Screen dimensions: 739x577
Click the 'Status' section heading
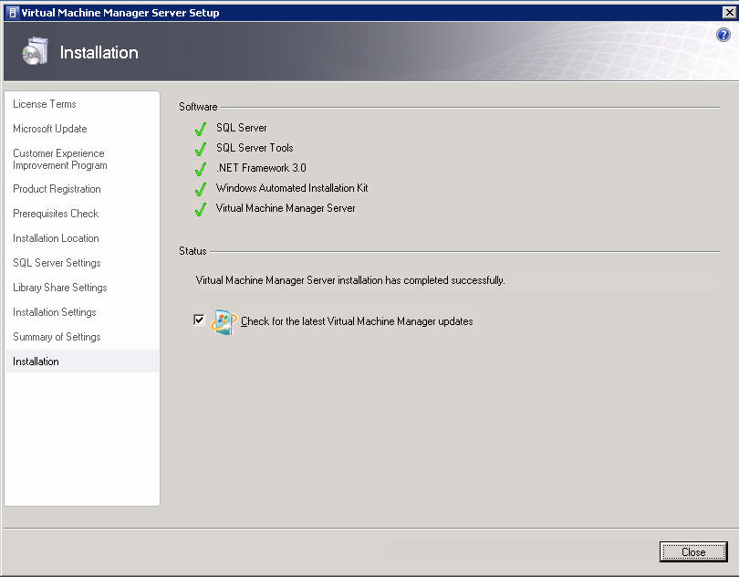tap(193, 251)
